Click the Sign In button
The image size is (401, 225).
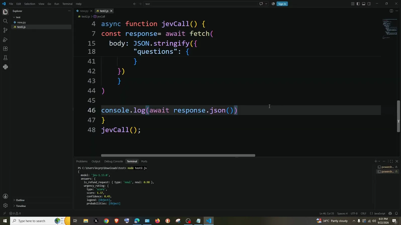282,4
